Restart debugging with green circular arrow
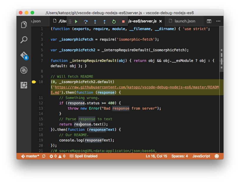 pyautogui.click(x=114, y=22)
